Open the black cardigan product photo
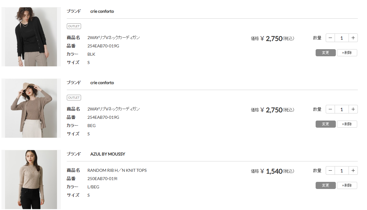 (x=31, y=37)
